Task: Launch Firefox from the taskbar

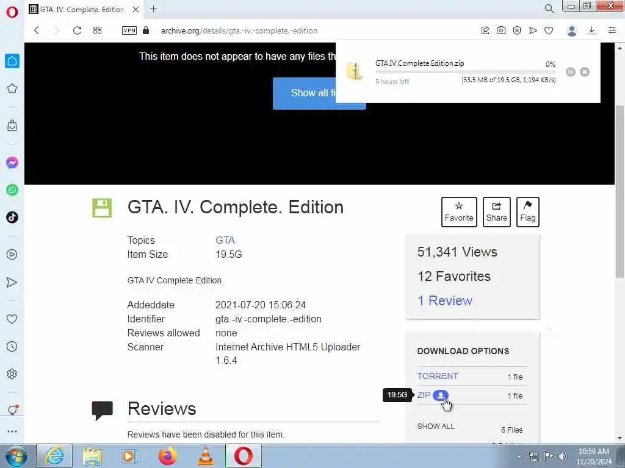Action: (x=168, y=456)
